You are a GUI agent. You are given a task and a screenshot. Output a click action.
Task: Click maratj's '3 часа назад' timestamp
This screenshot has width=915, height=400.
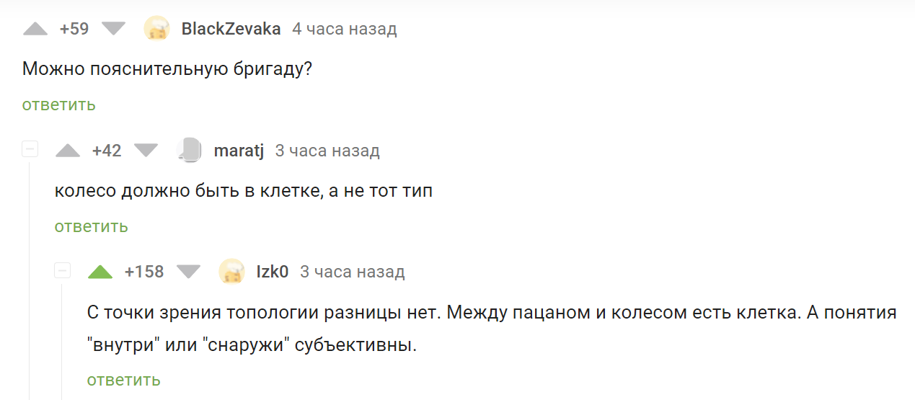(327, 151)
